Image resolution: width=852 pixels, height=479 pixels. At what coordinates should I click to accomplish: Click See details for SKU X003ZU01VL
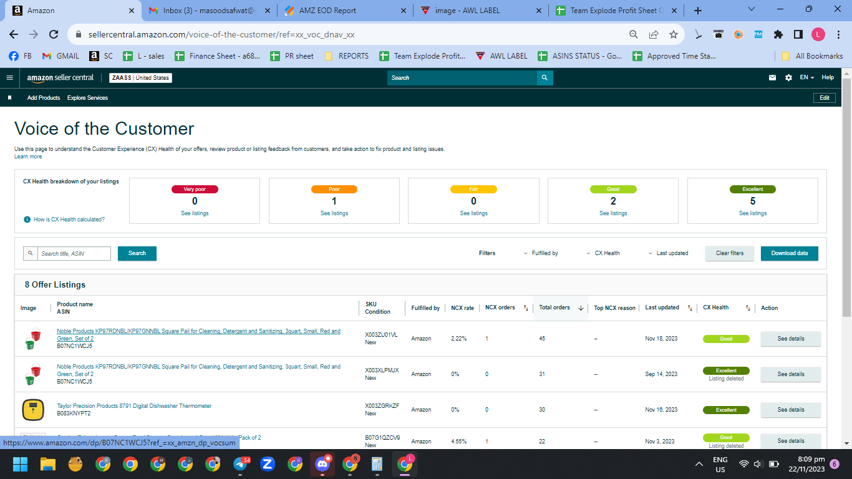(x=791, y=339)
